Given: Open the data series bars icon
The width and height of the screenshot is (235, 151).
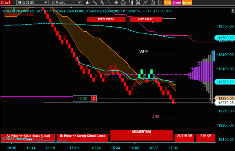Looking at the screenshot, I should pos(138,3).
